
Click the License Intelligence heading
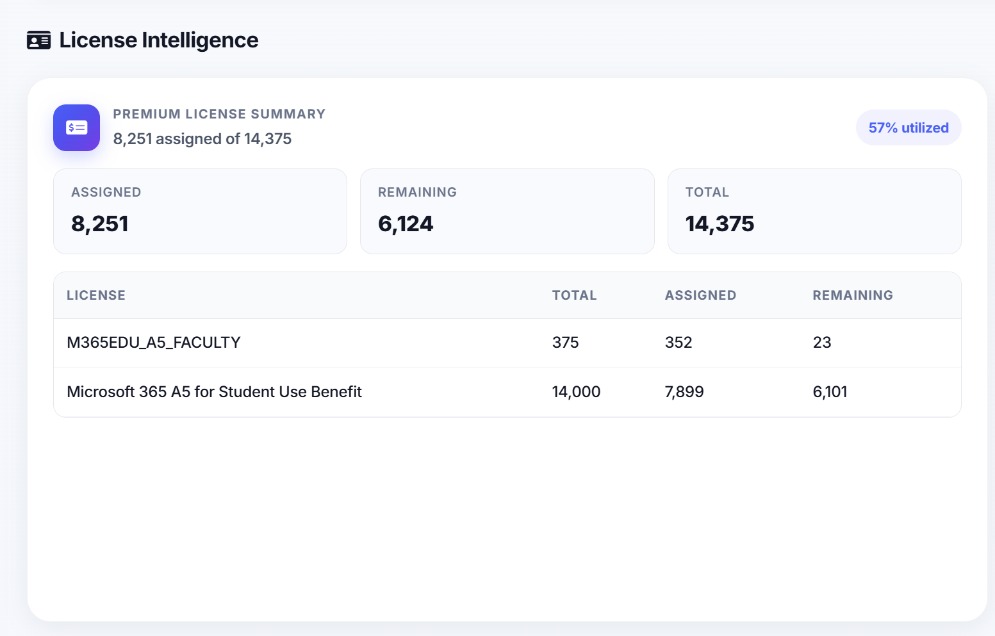[x=158, y=40]
